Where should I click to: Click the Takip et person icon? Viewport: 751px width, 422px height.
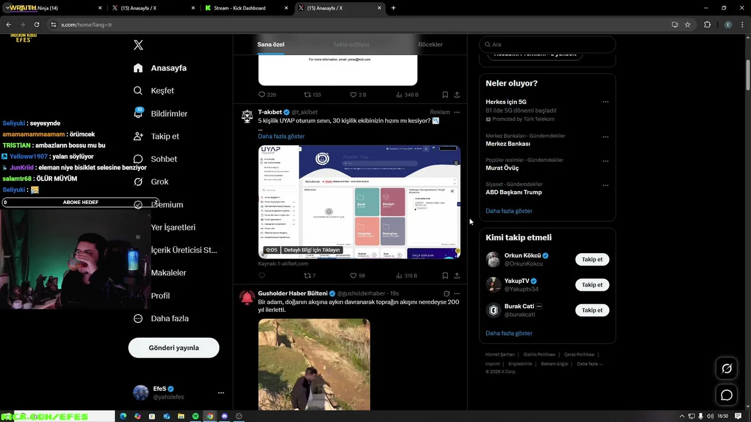click(x=138, y=136)
